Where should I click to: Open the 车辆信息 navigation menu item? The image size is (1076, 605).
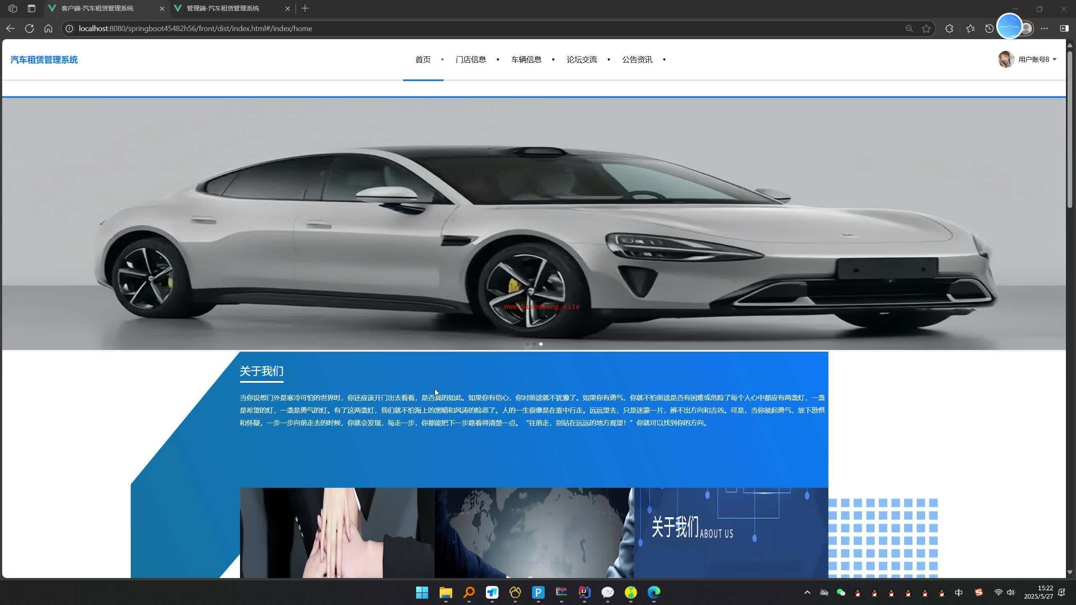coord(526,60)
